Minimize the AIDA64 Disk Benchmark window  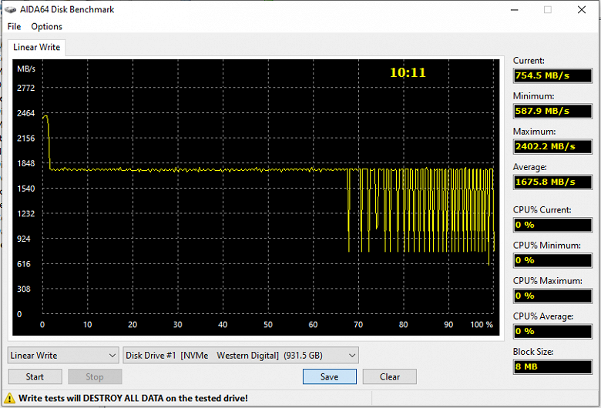click(515, 9)
